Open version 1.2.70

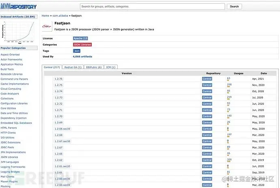58,117
